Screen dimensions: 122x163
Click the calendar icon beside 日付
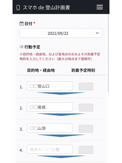(22, 24)
